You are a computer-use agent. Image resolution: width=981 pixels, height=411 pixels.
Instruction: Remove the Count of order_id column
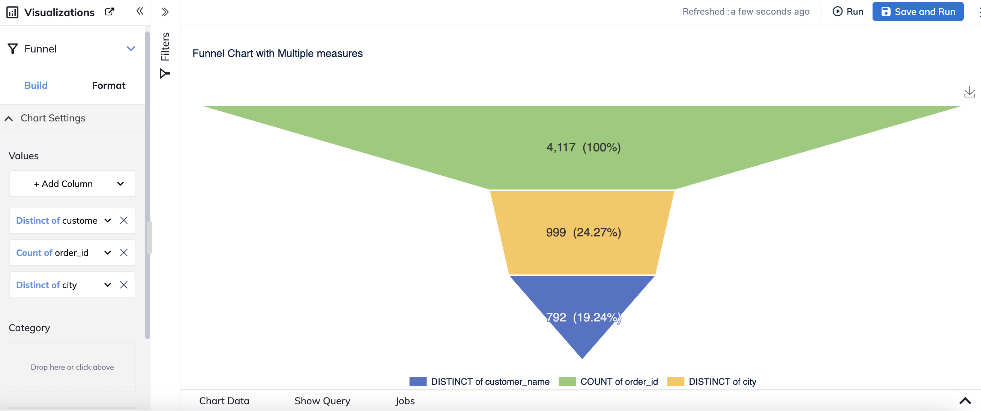(124, 253)
